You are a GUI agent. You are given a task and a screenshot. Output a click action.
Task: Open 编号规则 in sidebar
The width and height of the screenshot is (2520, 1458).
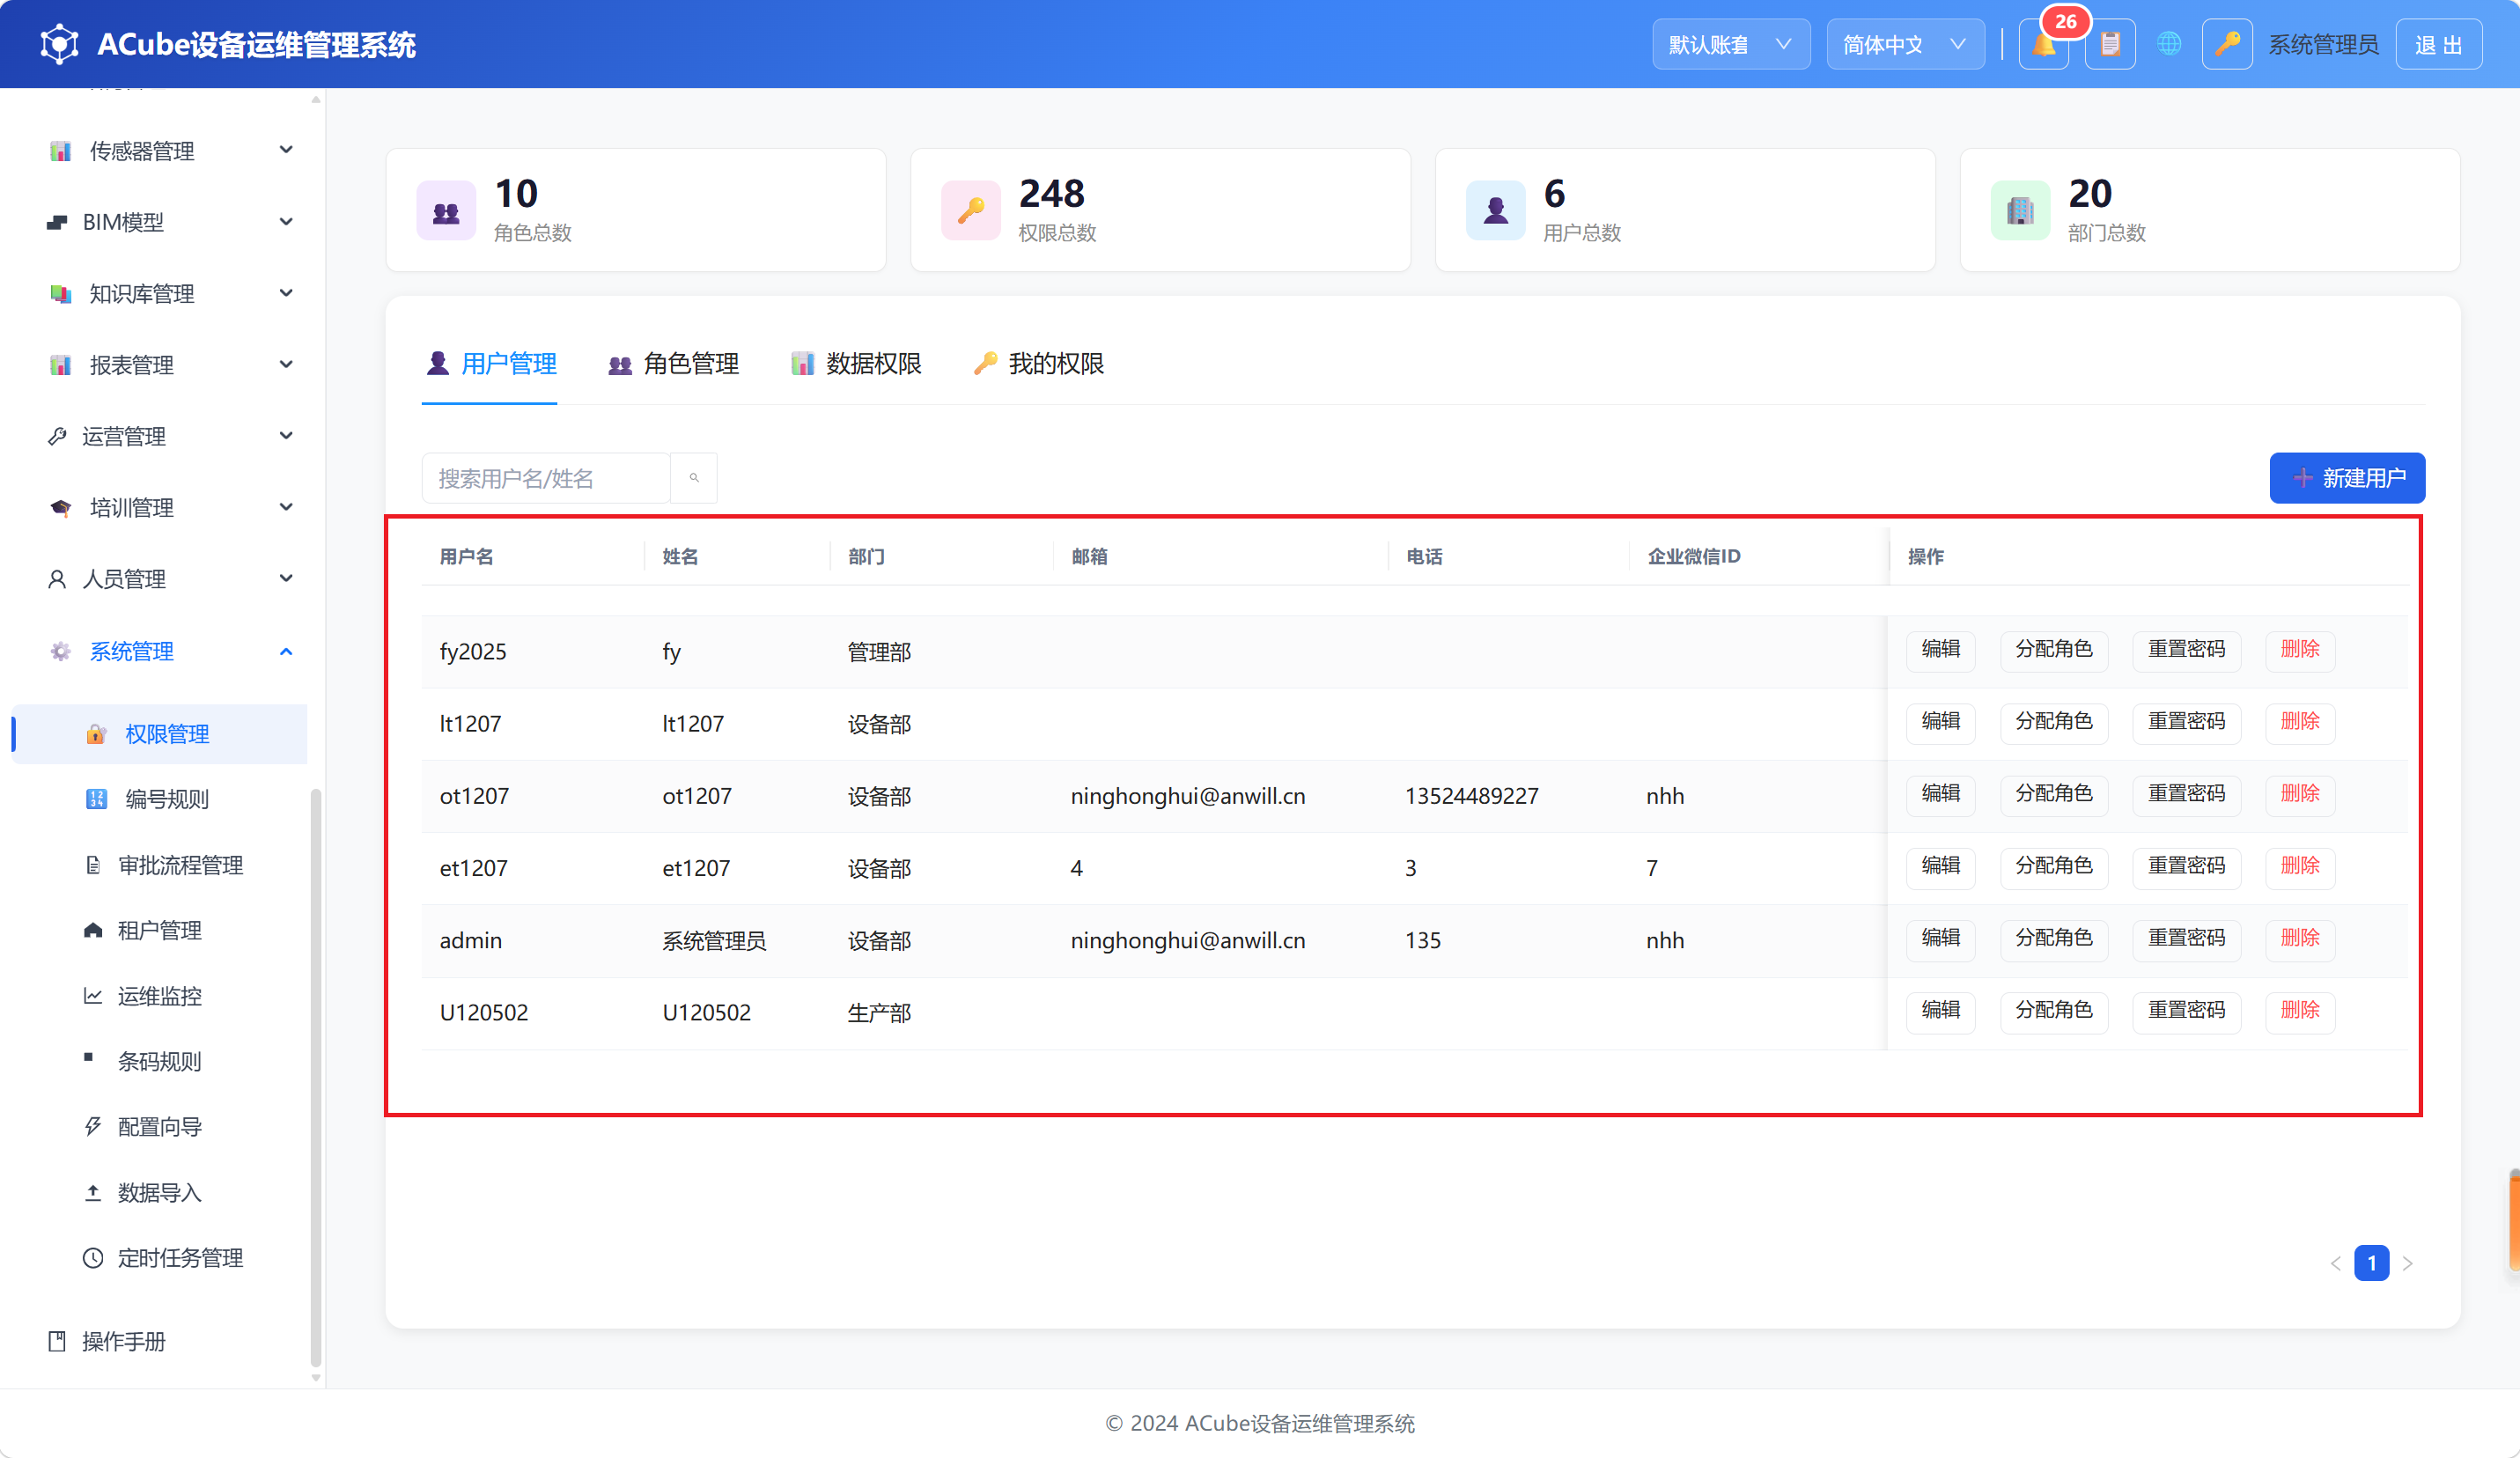tap(160, 798)
